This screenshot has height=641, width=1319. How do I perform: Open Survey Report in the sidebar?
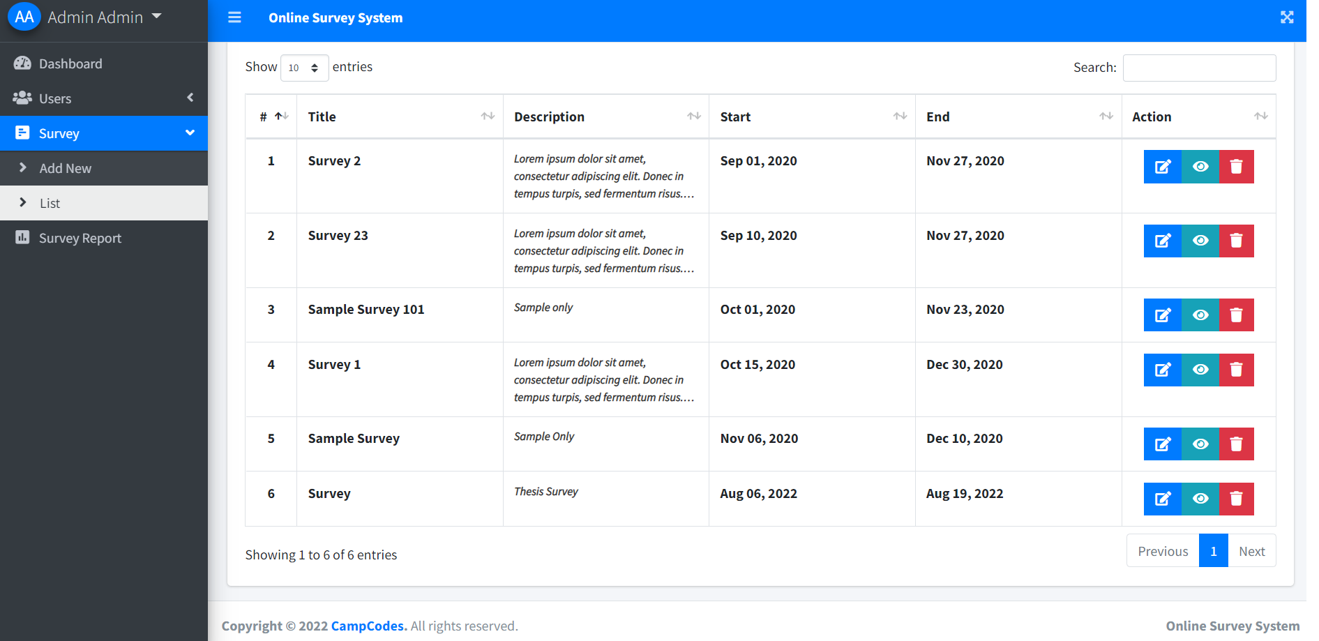[80, 238]
